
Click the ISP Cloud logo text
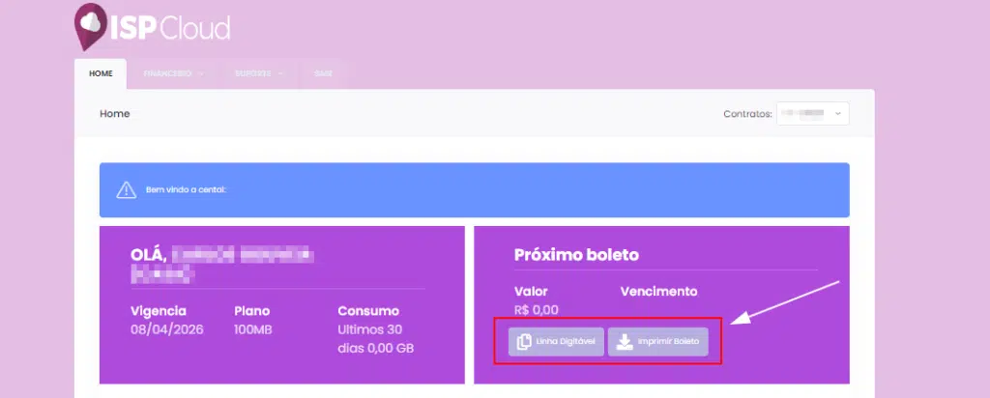(x=170, y=28)
